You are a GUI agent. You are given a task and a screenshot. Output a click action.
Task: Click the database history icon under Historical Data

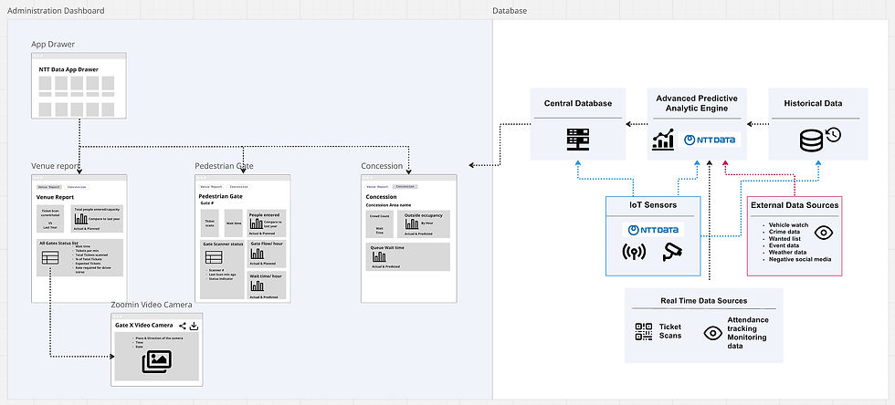coord(820,140)
